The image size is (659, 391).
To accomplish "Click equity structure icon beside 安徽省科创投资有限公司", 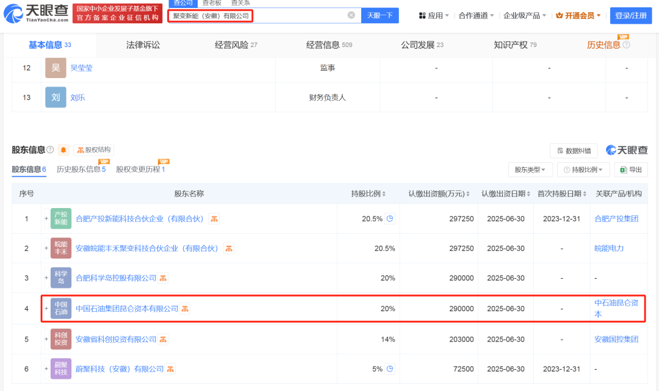I will [164, 339].
